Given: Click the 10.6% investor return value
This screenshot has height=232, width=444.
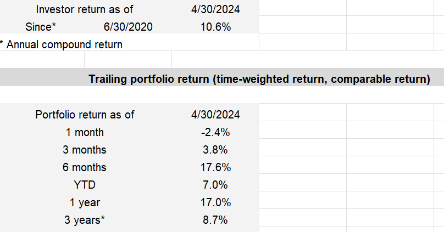Looking at the screenshot, I should [x=215, y=27].
